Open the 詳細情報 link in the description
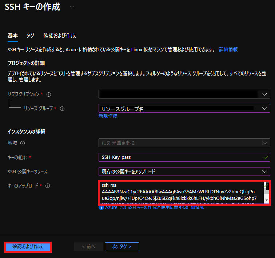Screen dimensions: 275x258 228,49
